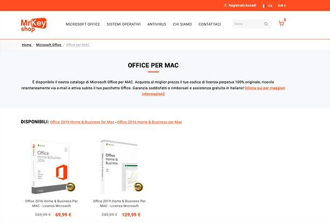The height and width of the screenshot is (223, 330).
Task: Click Office 2019 Home & Business Per MAC title
Action: pos(119,204)
